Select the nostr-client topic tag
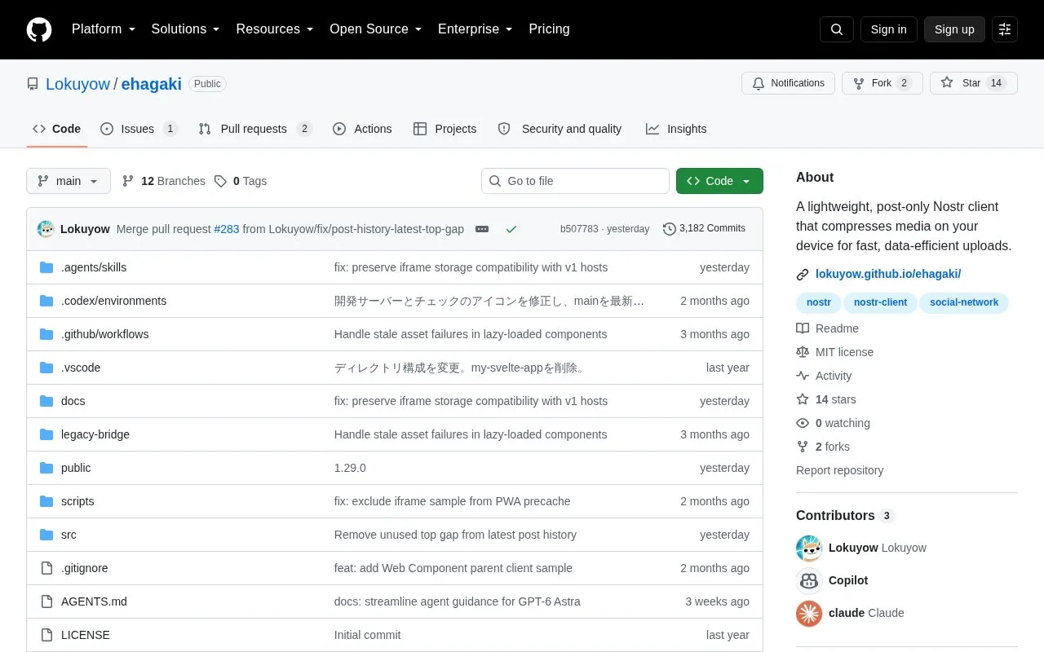 (880, 302)
